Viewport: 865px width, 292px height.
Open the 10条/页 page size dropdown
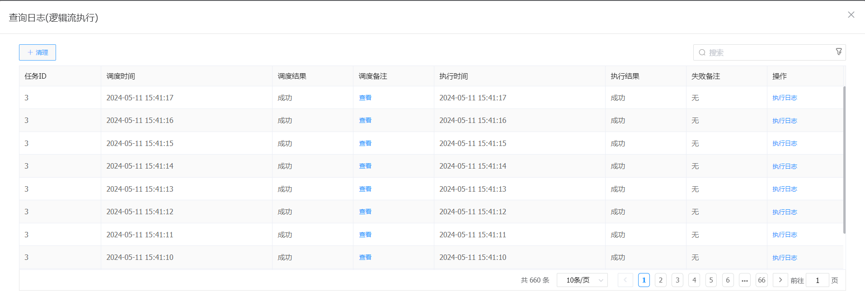582,280
